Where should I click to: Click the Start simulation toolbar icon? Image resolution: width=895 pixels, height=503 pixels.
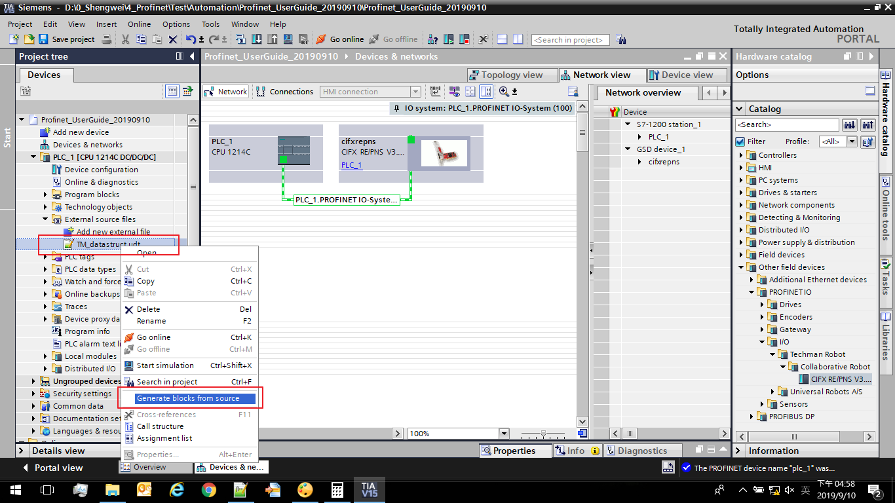click(x=288, y=39)
